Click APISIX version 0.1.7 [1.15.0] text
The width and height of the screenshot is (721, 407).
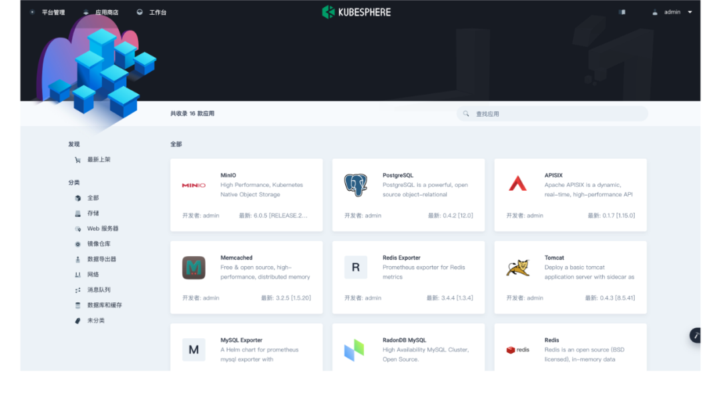click(x=611, y=216)
